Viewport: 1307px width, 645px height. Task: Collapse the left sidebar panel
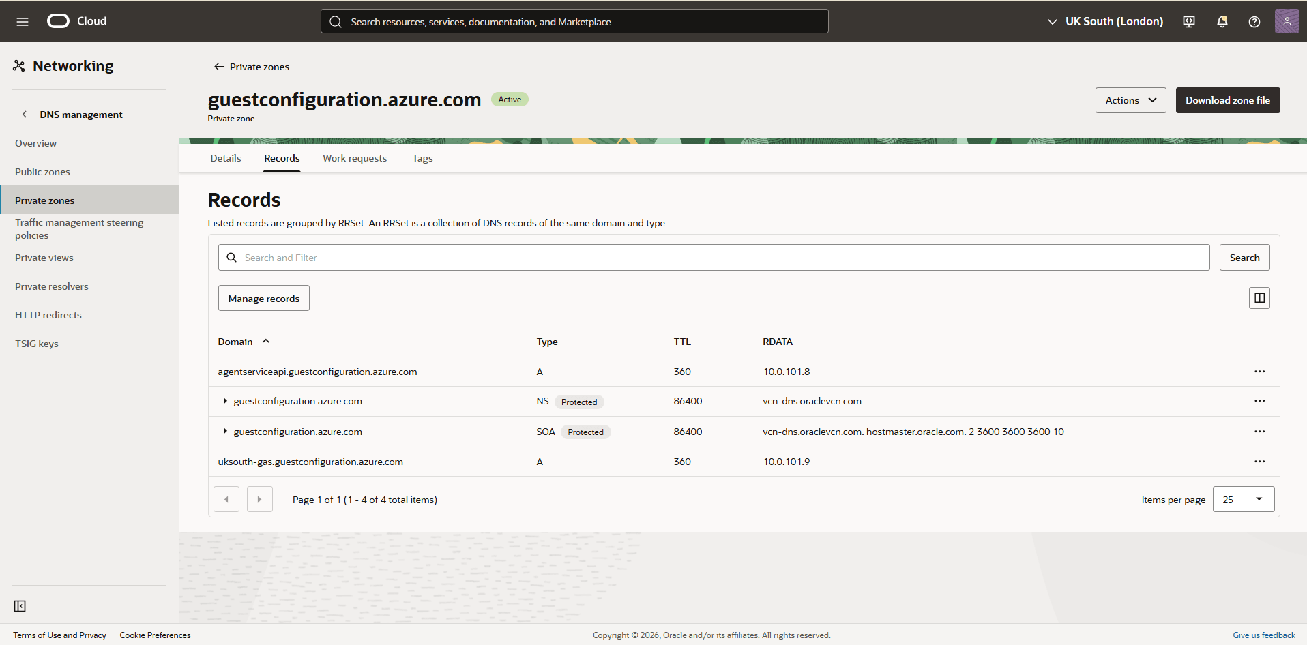[x=20, y=605]
